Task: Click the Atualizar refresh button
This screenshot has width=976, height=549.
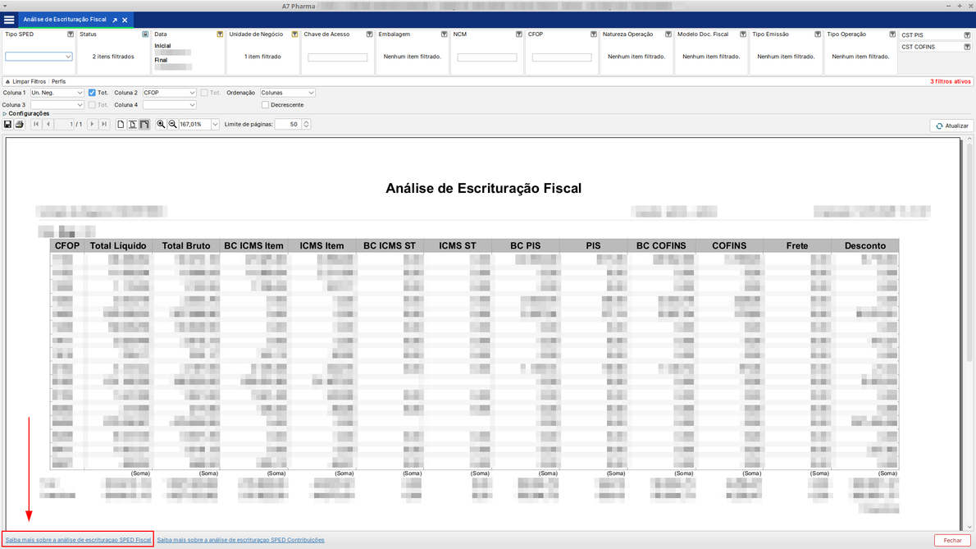Action: click(x=951, y=126)
